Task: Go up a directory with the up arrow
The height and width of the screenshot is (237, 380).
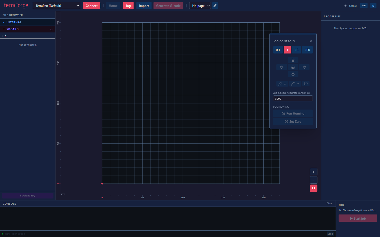Action: (x=3, y=36)
